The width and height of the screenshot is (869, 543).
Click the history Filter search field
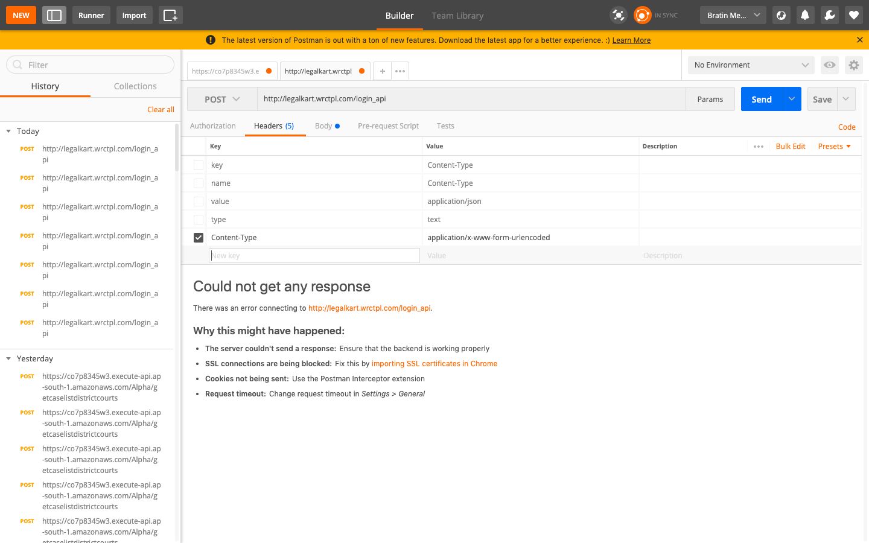coord(91,65)
